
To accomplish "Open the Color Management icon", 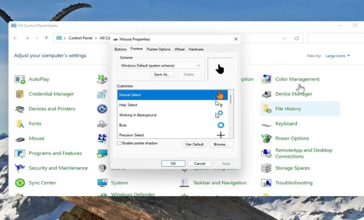I will [x=266, y=79].
